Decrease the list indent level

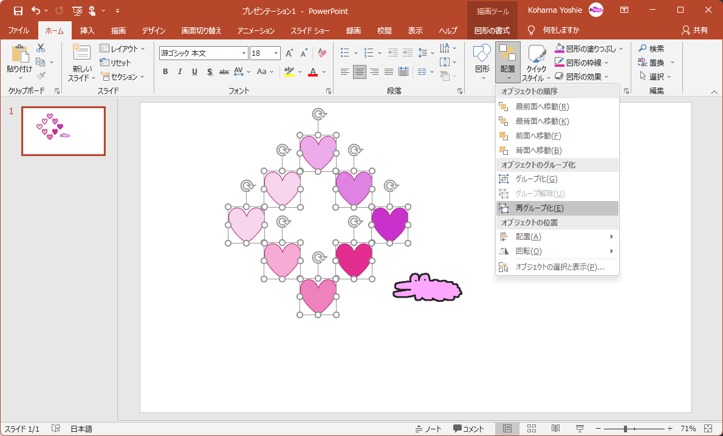tap(393, 53)
